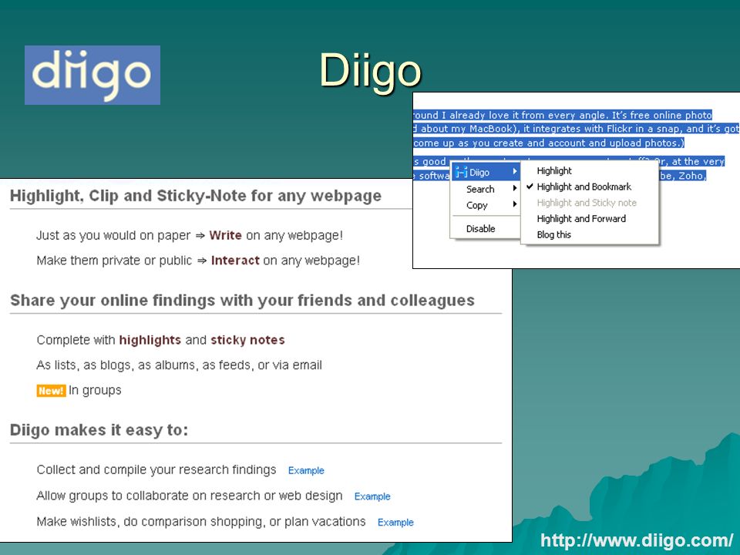Click heading Diigo makes it easy to

(99, 430)
